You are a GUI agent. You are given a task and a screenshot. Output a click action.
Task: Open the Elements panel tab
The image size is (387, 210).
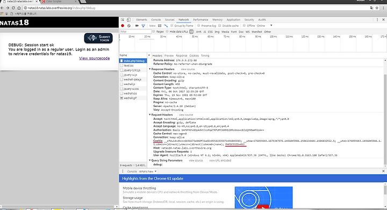(142, 20)
